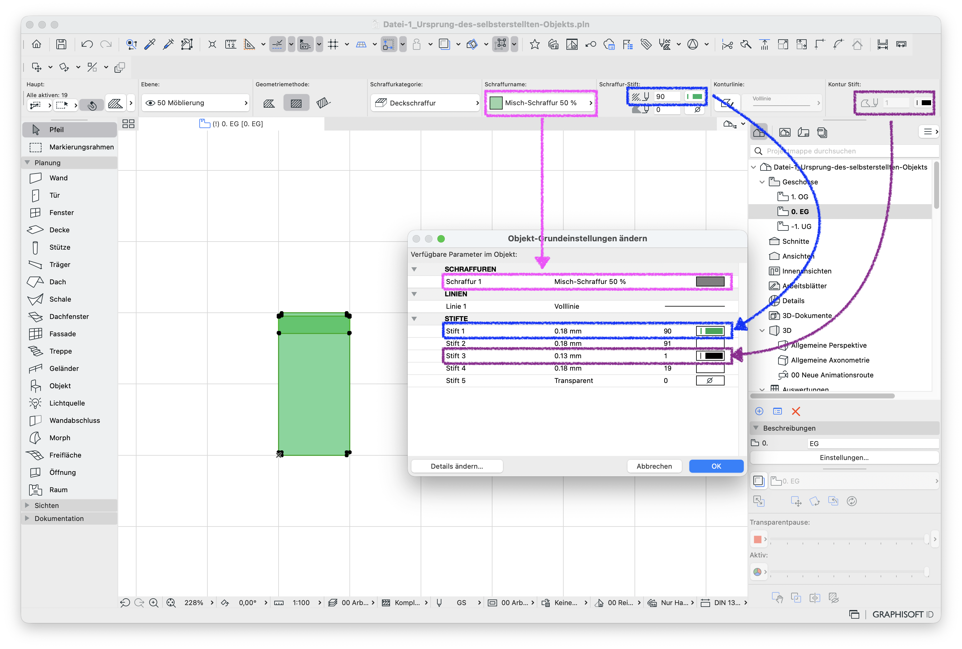Open the 228% zoom level menu

pos(194,603)
